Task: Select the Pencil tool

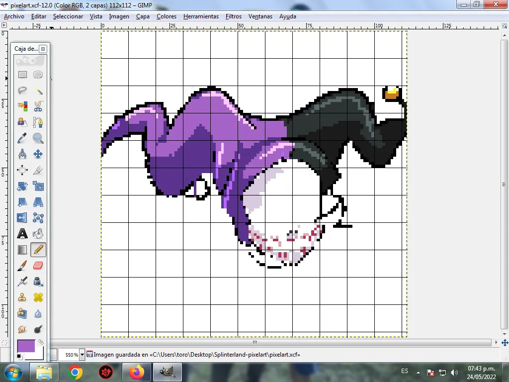Action: click(38, 250)
